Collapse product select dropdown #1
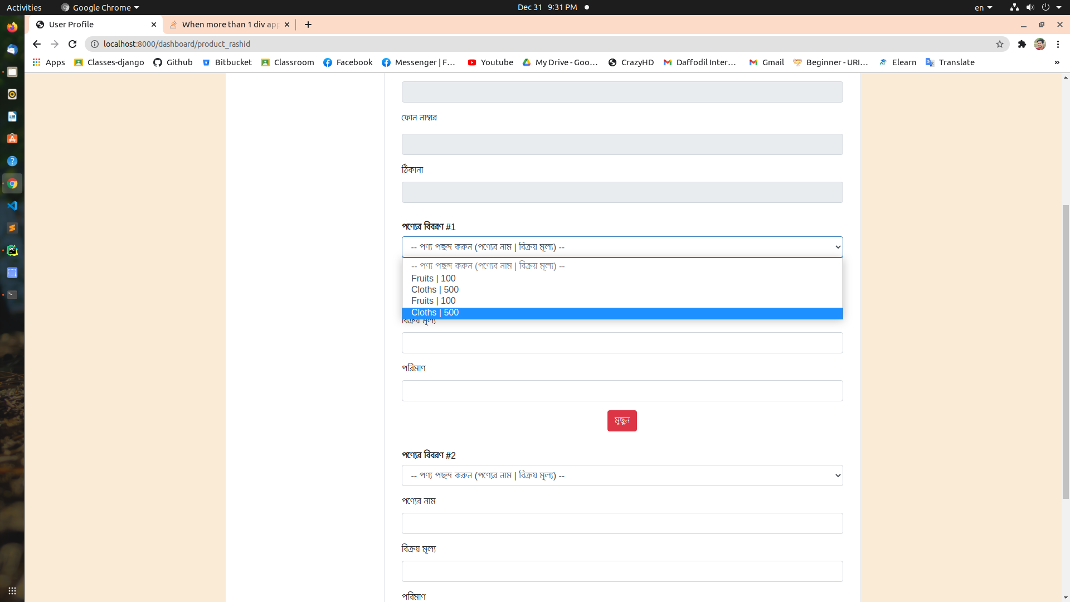The image size is (1070, 602). [622, 247]
